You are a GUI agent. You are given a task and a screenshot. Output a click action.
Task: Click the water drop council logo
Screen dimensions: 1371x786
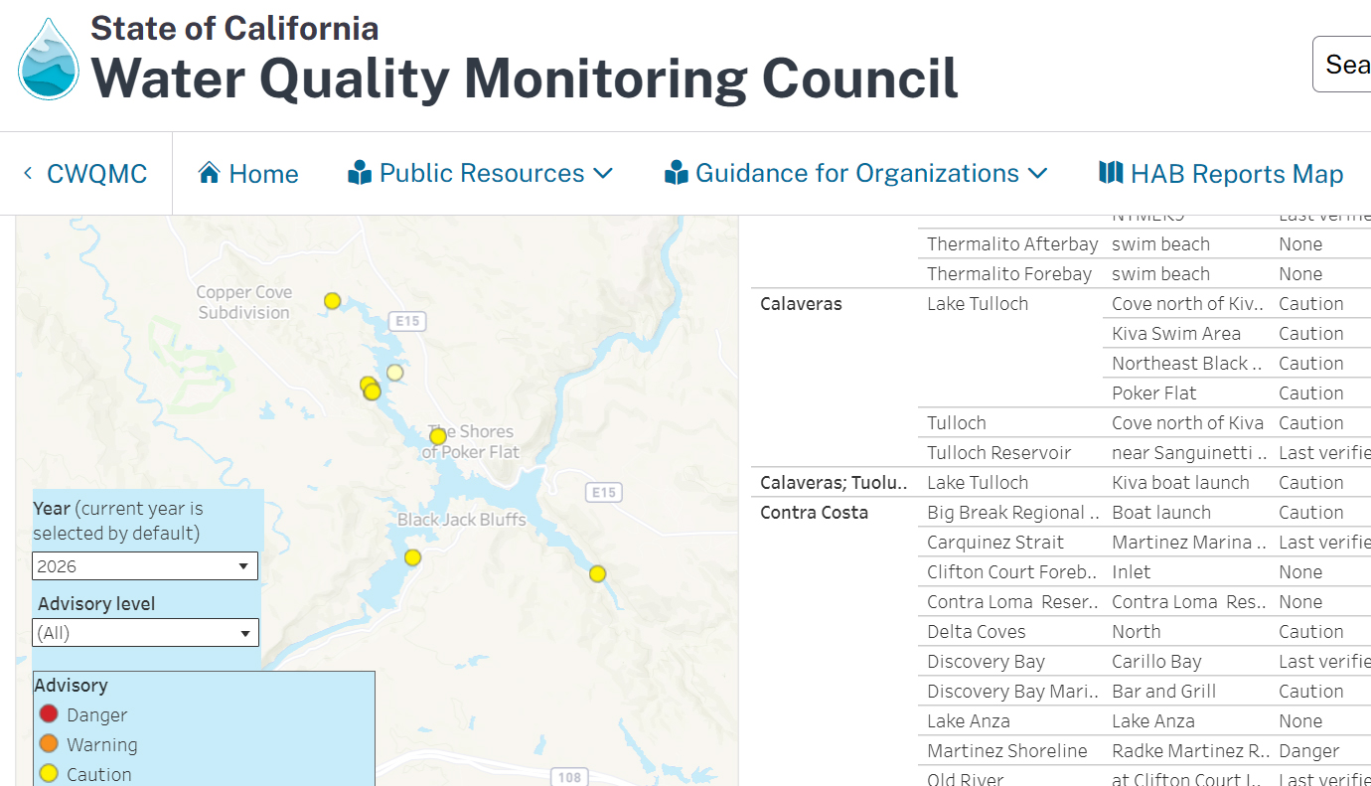tap(49, 59)
